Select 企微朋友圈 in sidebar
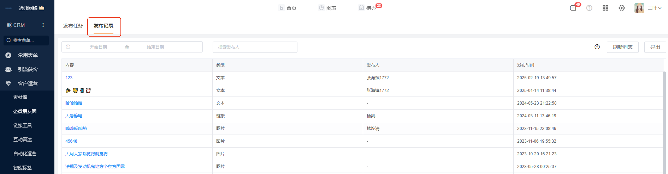Screen dimensions: 668x174 pos(25,111)
